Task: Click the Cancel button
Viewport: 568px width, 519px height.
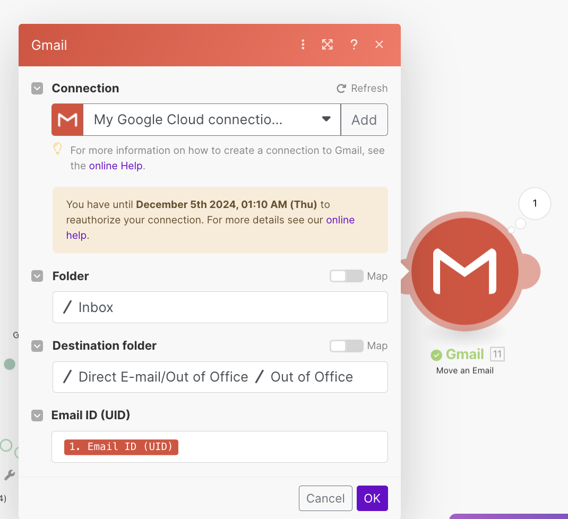Action: (x=325, y=498)
